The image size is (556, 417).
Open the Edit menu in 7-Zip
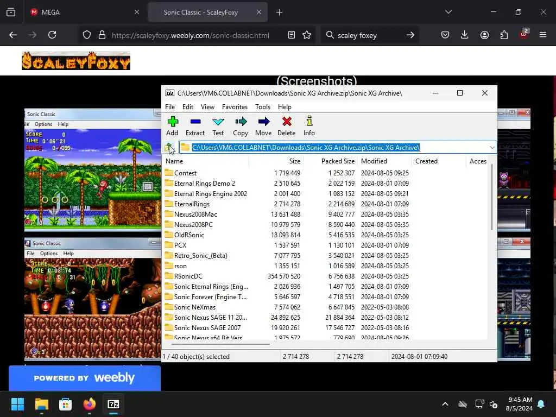[187, 107]
